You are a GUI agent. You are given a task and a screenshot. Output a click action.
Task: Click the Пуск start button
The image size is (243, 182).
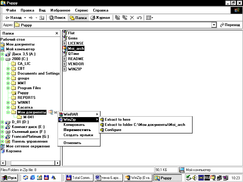coord(9,178)
